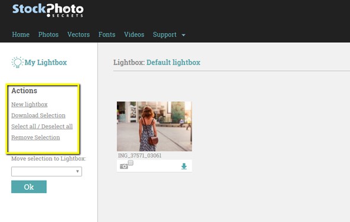Click the Remove Selection link
The width and height of the screenshot is (350, 222).
(x=36, y=137)
